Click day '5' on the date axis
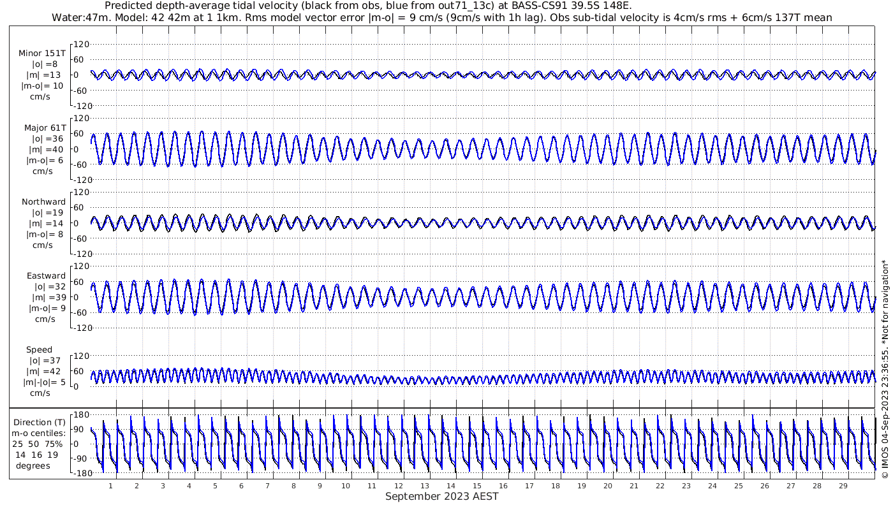This screenshot has height=510, width=893. pyautogui.click(x=215, y=486)
